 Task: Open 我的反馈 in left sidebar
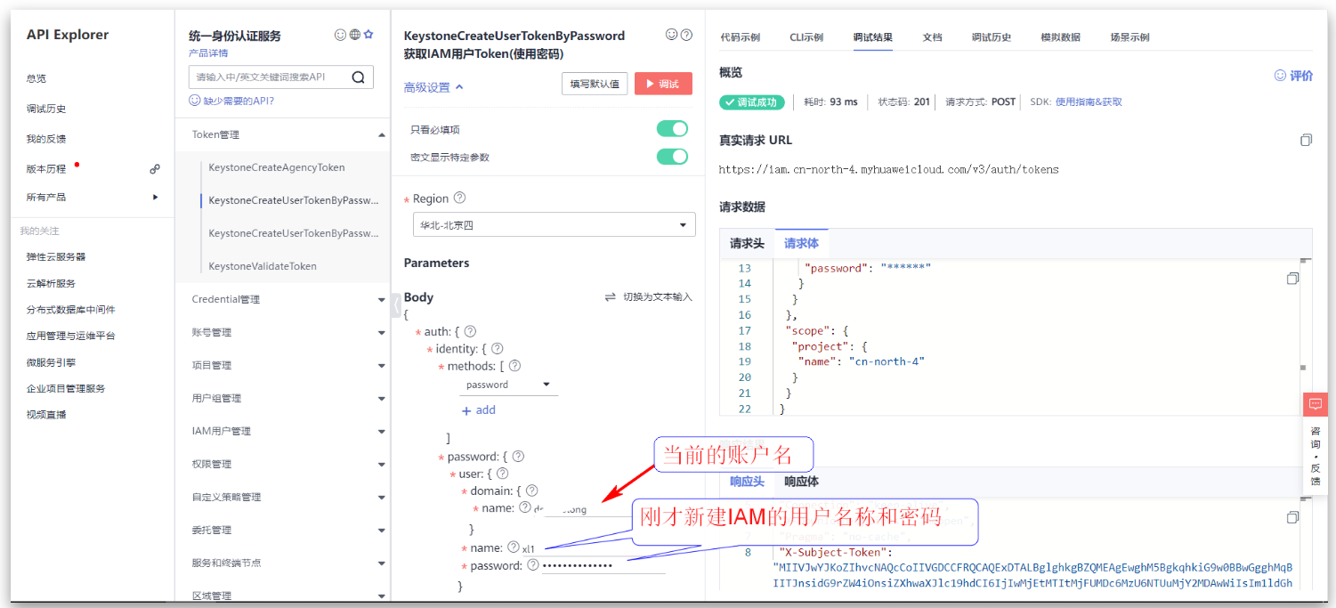pos(46,139)
